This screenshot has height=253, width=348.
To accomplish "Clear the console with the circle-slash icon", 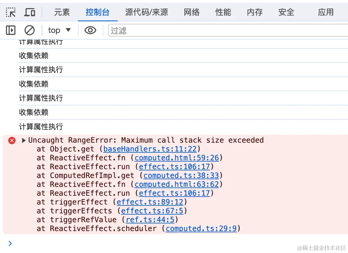I will coord(30,30).
